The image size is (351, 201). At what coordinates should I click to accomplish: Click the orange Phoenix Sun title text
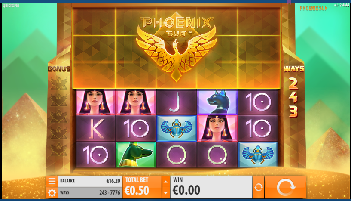pyautogui.click(x=313, y=8)
